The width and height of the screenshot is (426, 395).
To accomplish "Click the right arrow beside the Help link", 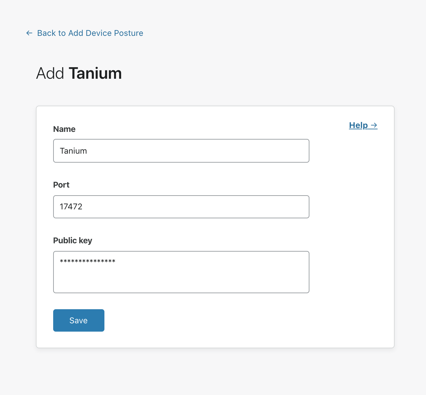I will click(x=374, y=125).
